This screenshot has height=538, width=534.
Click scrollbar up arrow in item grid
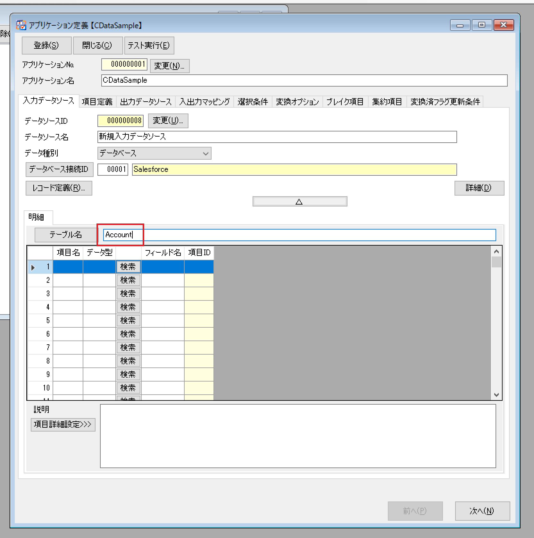[496, 252]
